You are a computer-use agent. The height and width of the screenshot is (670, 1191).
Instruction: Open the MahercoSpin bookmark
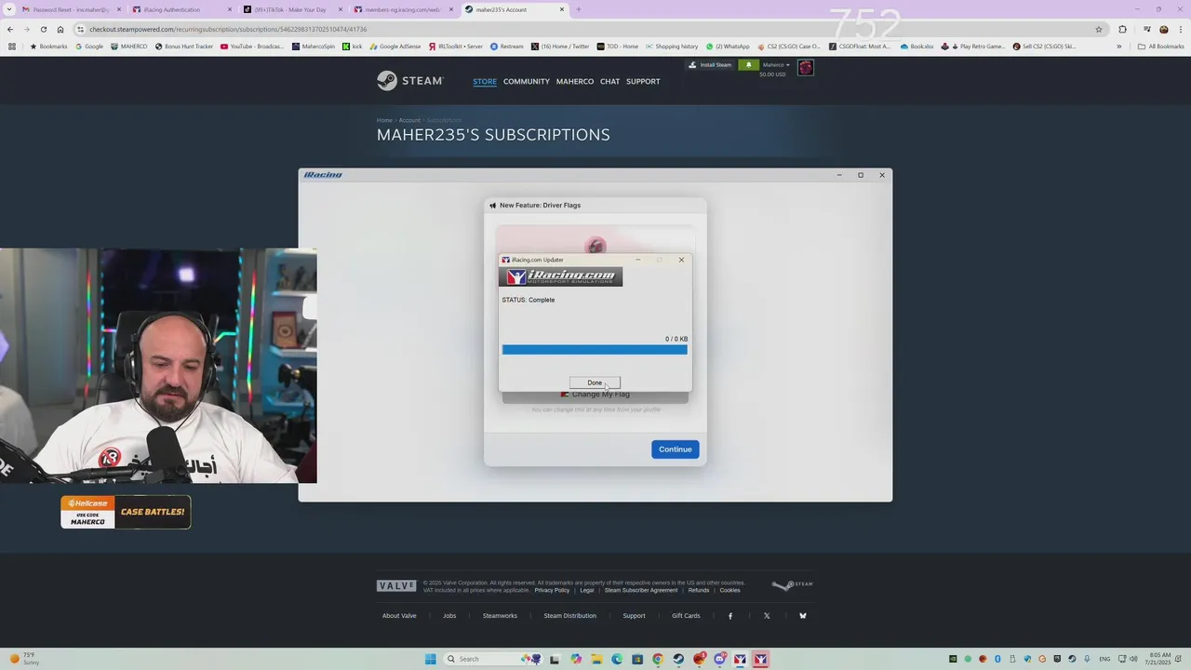(x=314, y=46)
